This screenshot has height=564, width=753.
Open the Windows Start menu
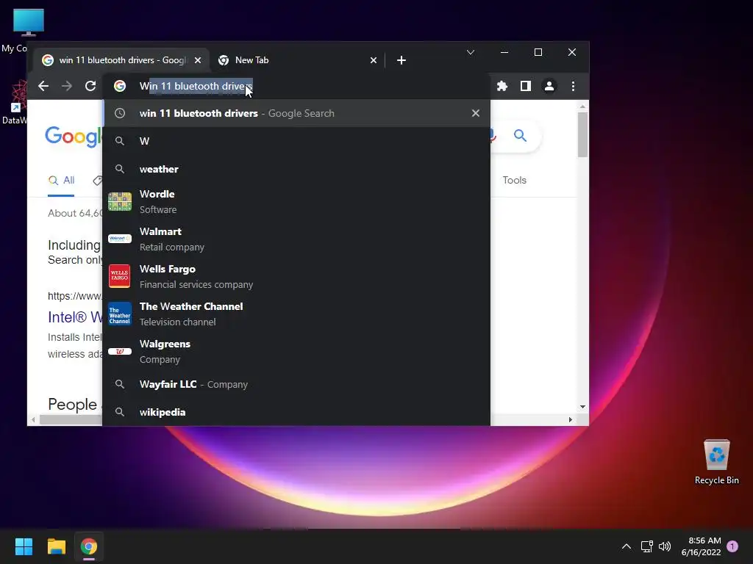pyautogui.click(x=24, y=546)
